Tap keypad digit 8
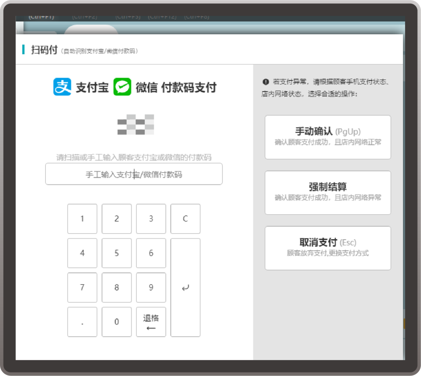This screenshot has height=376, width=421. point(117,288)
